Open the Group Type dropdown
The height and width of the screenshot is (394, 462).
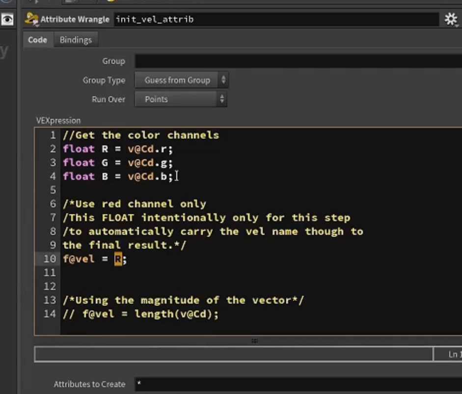[x=182, y=80]
